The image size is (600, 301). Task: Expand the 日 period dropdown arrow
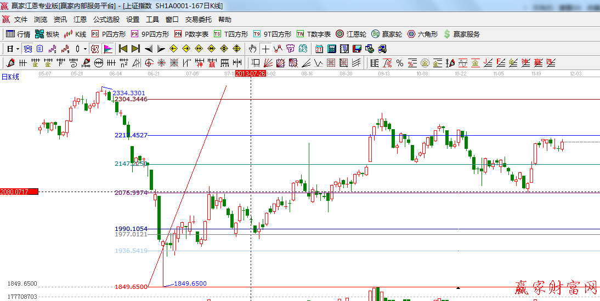(x=18, y=49)
